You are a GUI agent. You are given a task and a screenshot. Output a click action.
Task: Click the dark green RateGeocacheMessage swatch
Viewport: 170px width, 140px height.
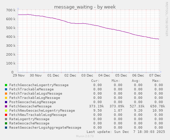[x=6, y=123]
